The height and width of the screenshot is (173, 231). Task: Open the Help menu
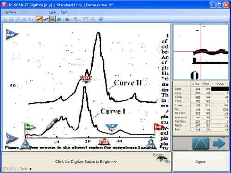tap(53, 12)
